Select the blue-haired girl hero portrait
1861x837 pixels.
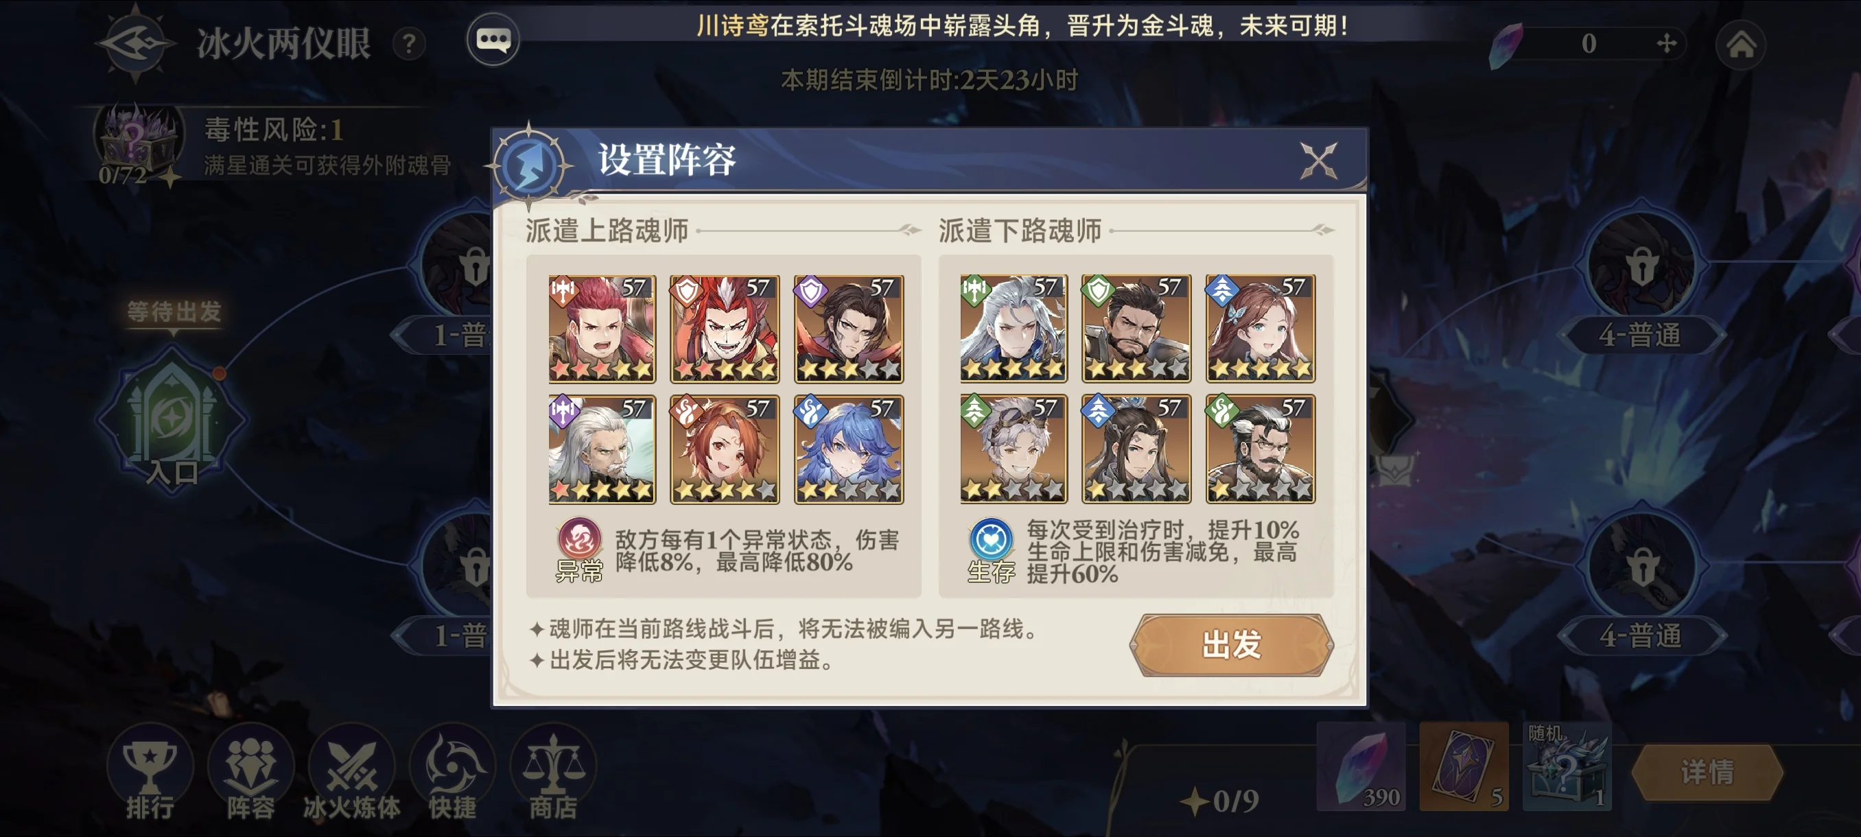[849, 449]
